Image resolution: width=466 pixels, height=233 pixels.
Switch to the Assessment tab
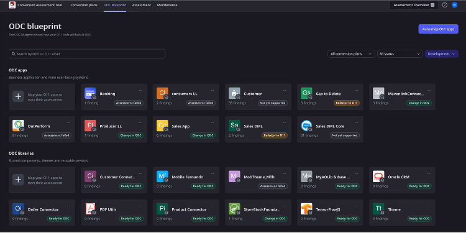(x=142, y=5)
